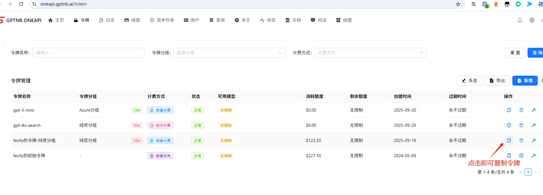Screen dimensions: 543x195
Task: Bookmark this page with the star icon
Action: coord(458,4)
